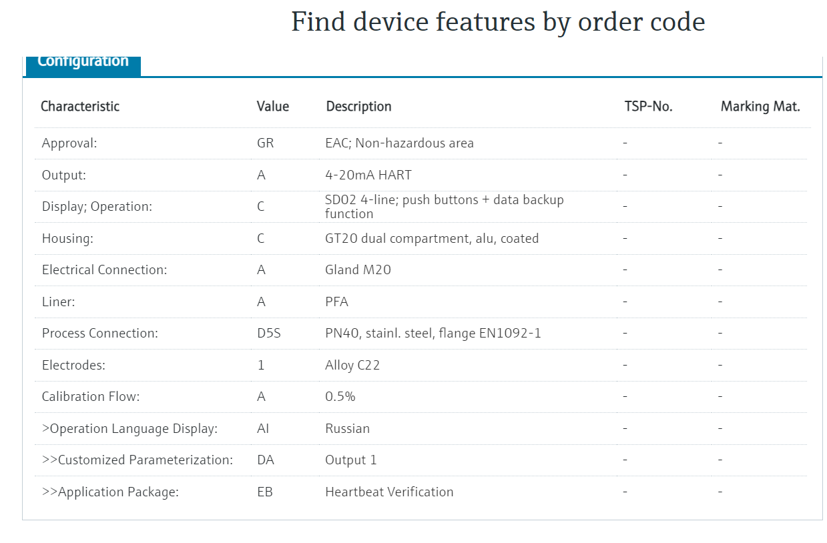Select the 0.5% calibration flow description
The image size is (827, 543).
[340, 396]
